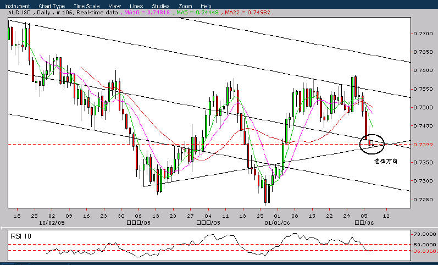Open the Time Scale menu

(87, 6)
